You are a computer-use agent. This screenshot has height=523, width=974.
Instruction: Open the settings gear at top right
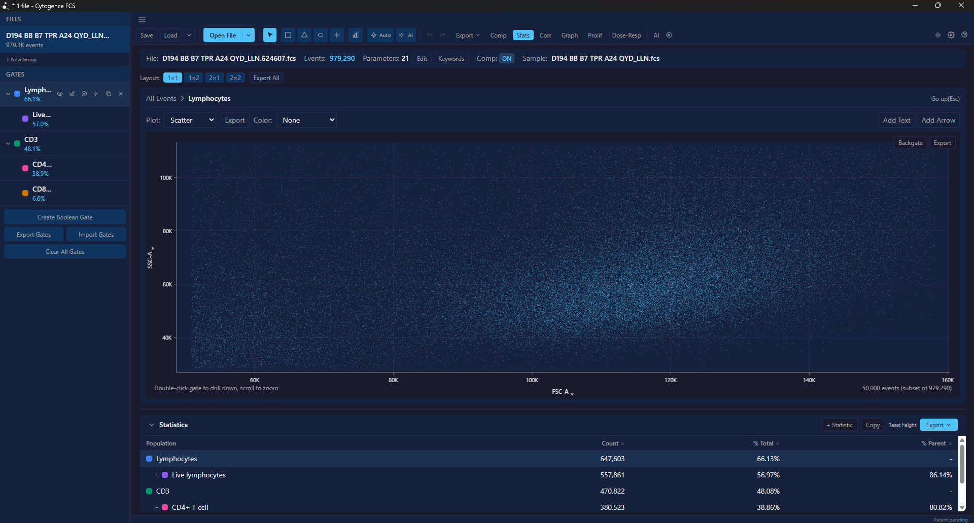[x=951, y=35]
